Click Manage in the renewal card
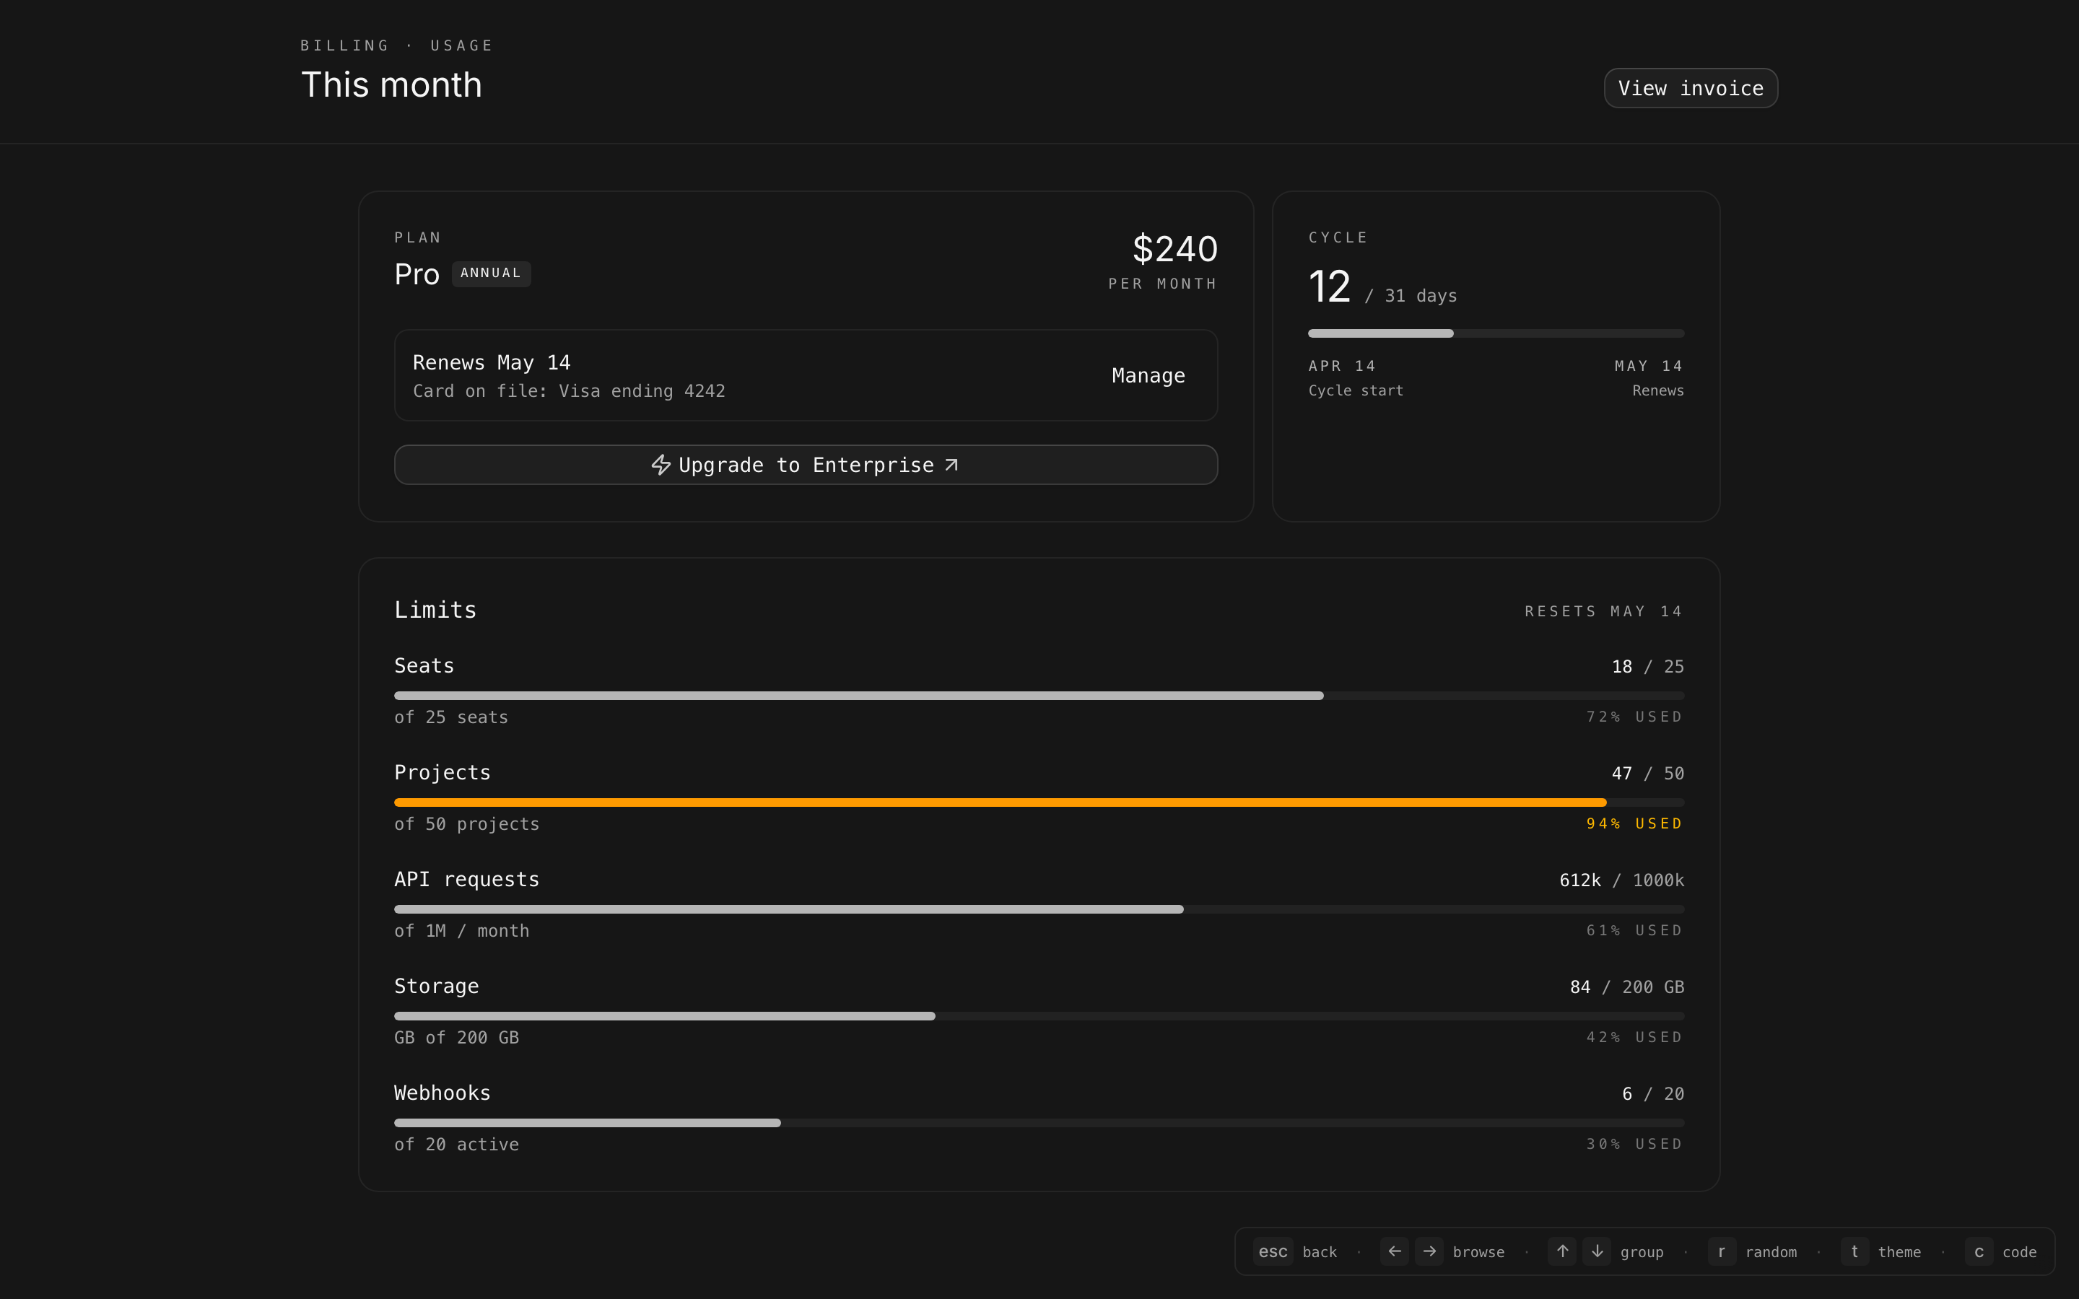2079x1299 pixels. 1148,375
